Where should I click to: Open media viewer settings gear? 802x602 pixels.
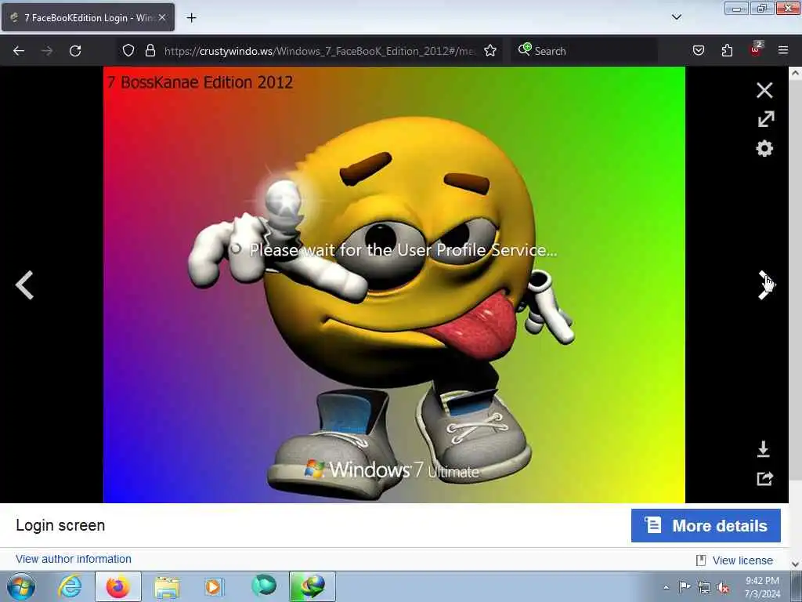tap(764, 148)
